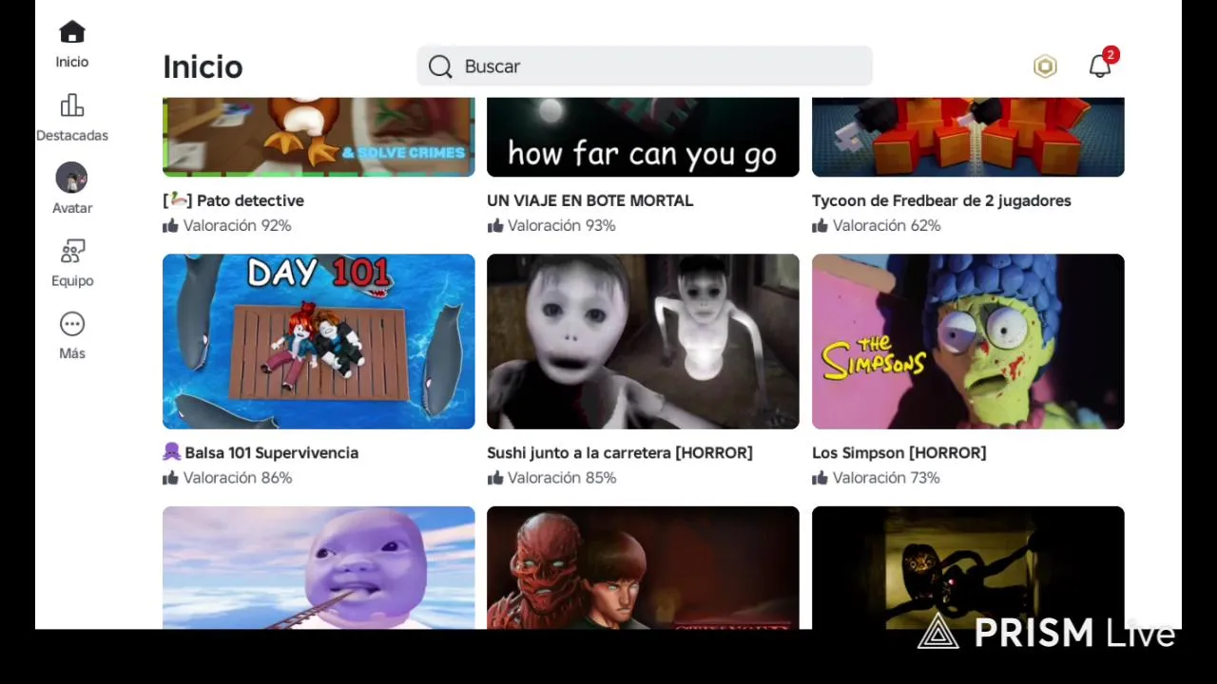Click the 'Inicio' page heading
Image resolution: width=1217 pixels, height=684 pixels.
(x=203, y=66)
